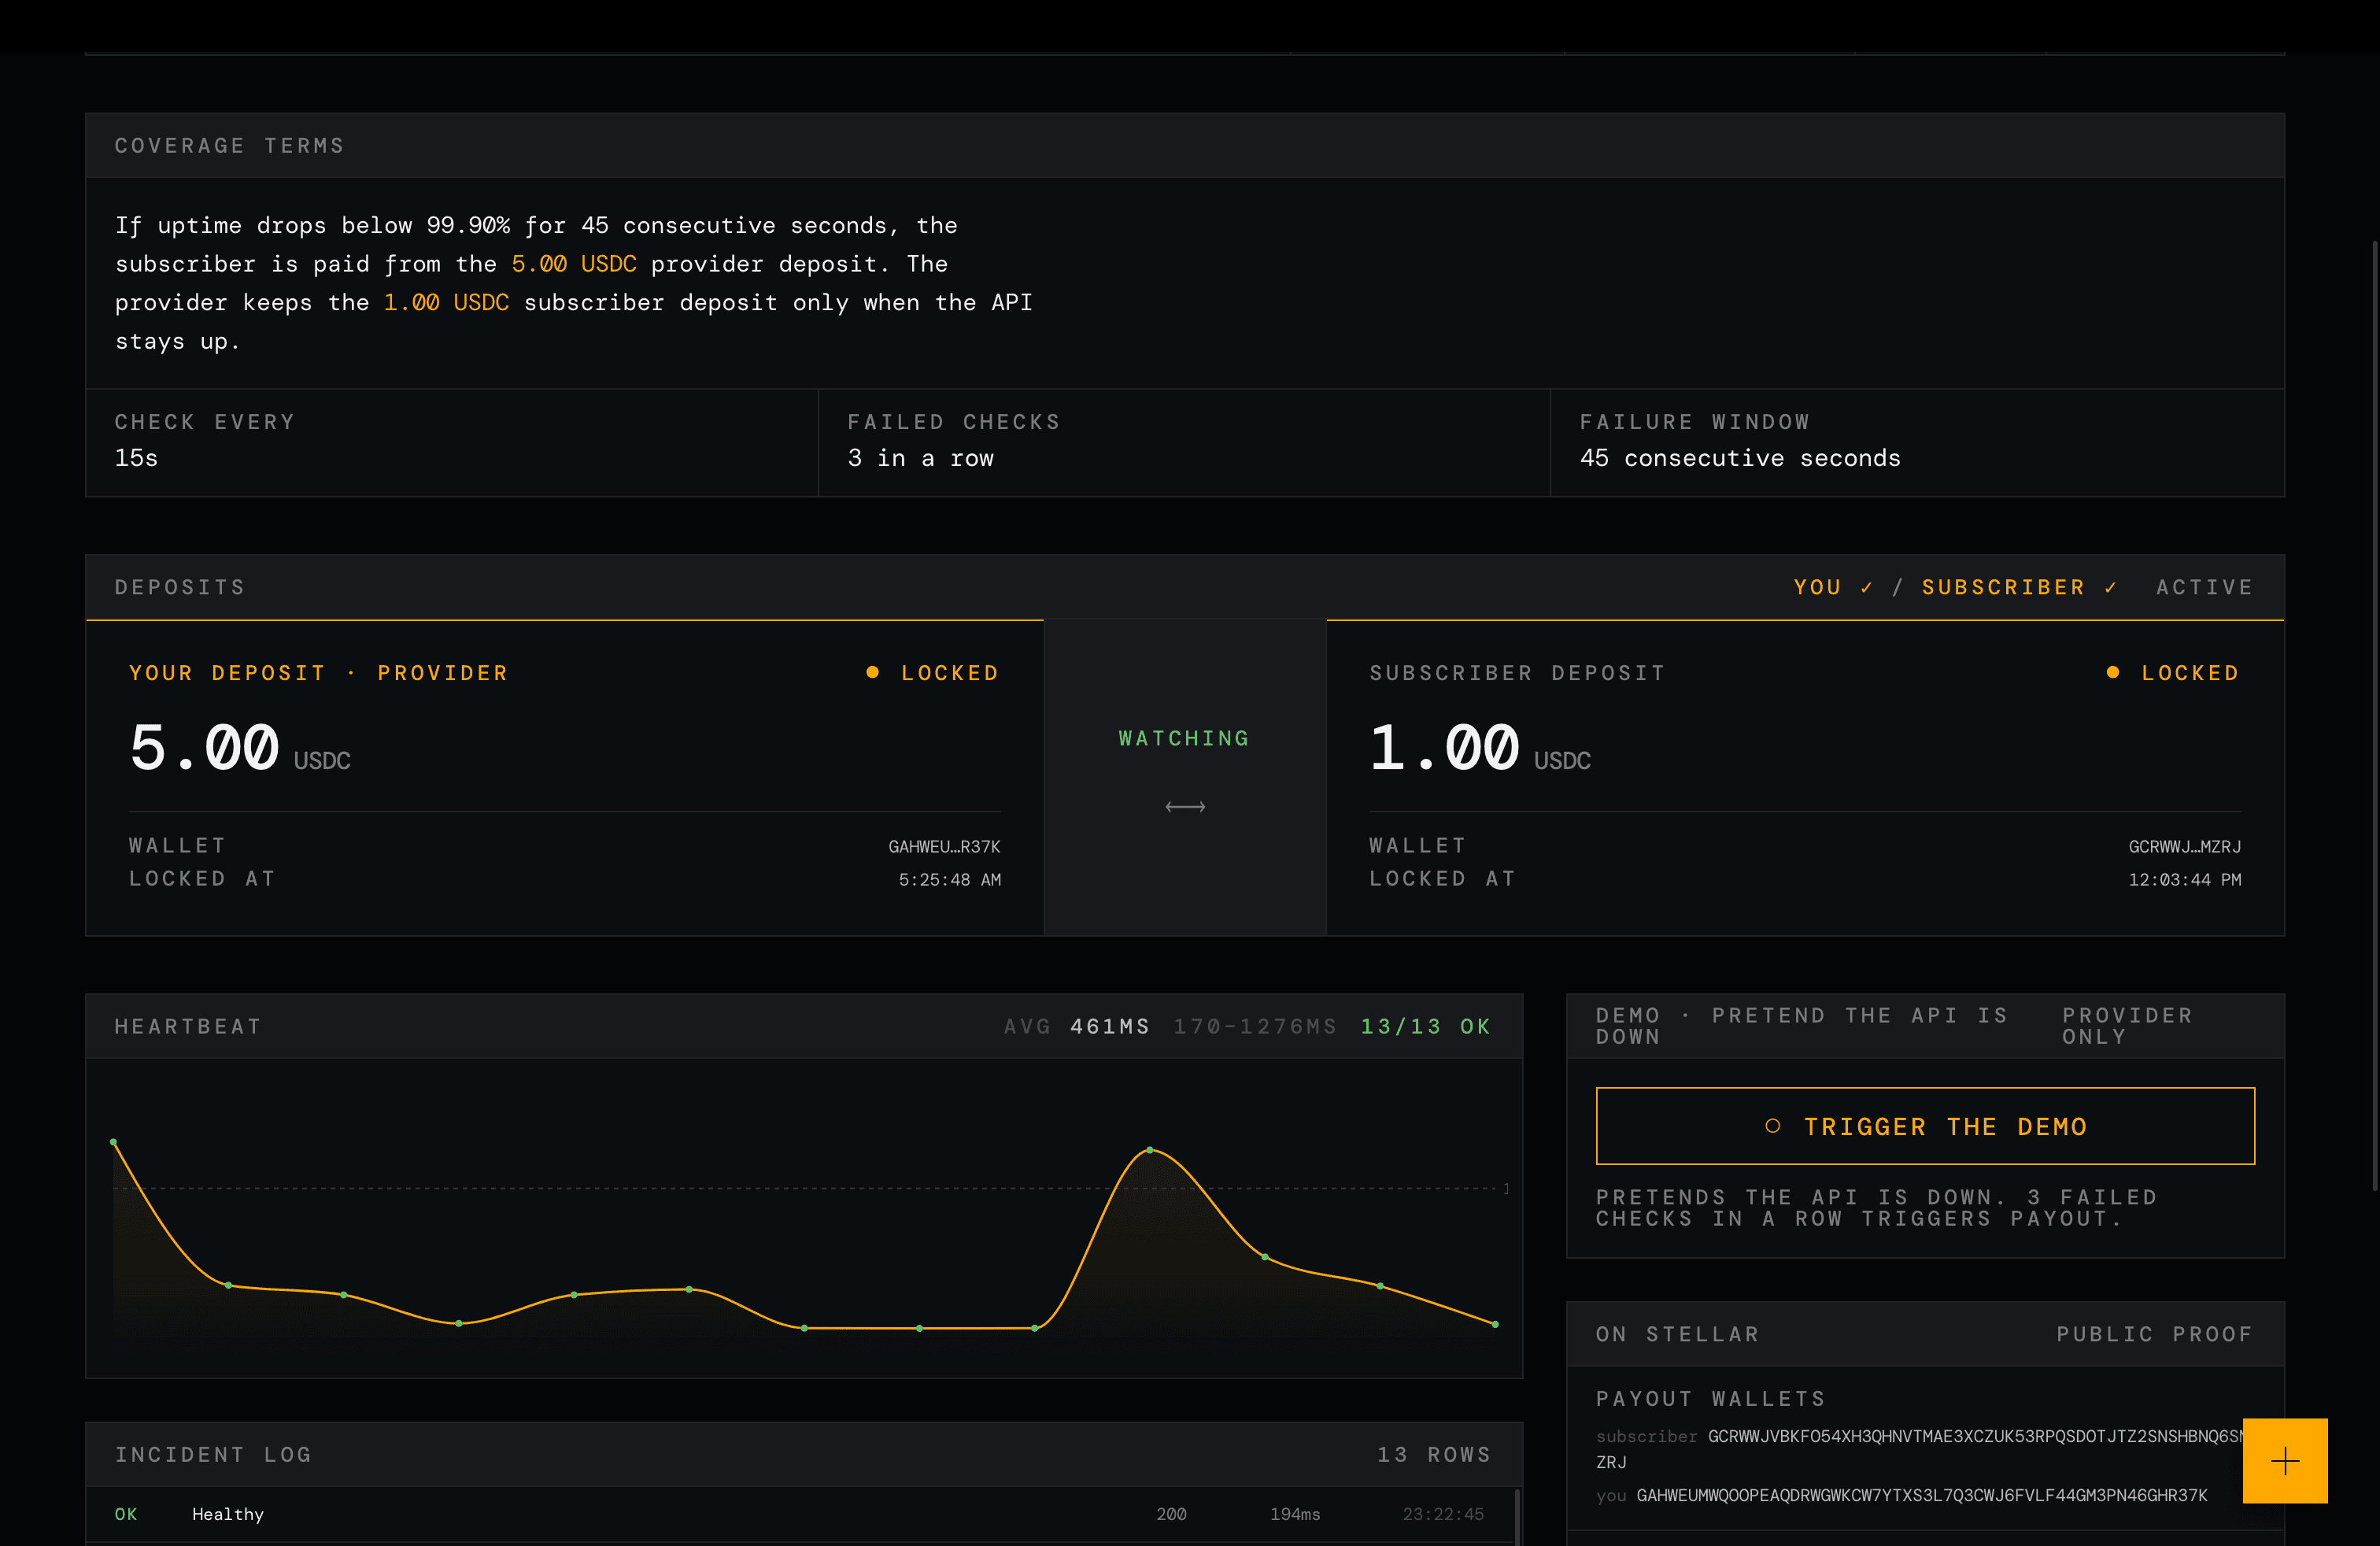2380x1546 pixels.
Task: Click the 194ms value in the incident log
Action: [1295, 1514]
